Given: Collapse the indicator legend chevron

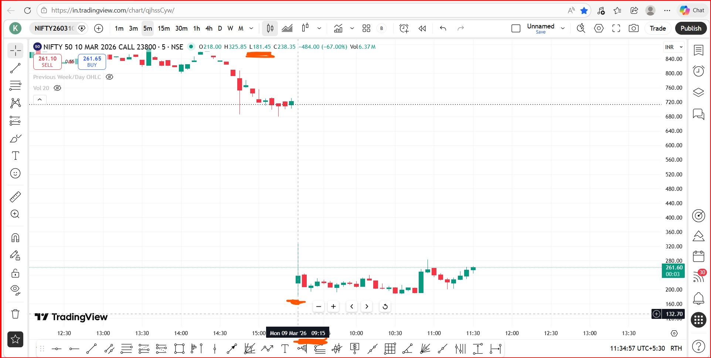Looking at the screenshot, I should pos(40,100).
